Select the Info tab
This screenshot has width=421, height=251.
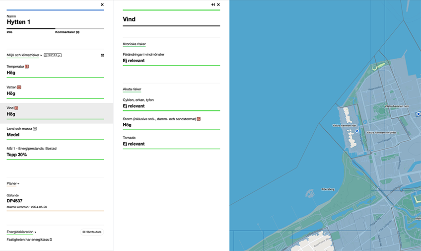coord(9,32)
